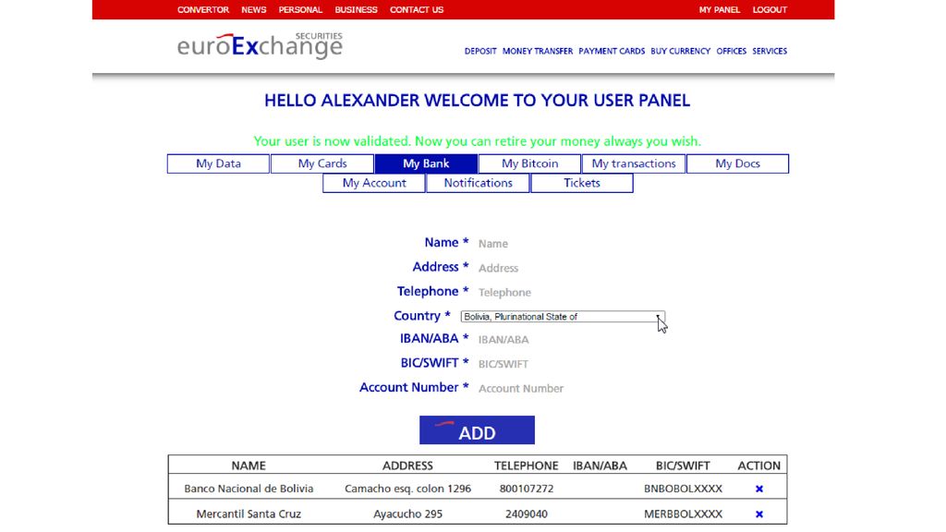Open the NEWS menu link
Image resolution: width=946 pixels, height=532 pixels.
[x=253, y=9]
